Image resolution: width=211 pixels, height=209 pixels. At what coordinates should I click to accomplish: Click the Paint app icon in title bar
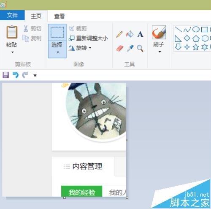(3, 5)
